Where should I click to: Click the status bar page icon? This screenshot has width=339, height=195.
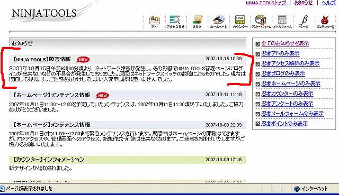(2, 189)
